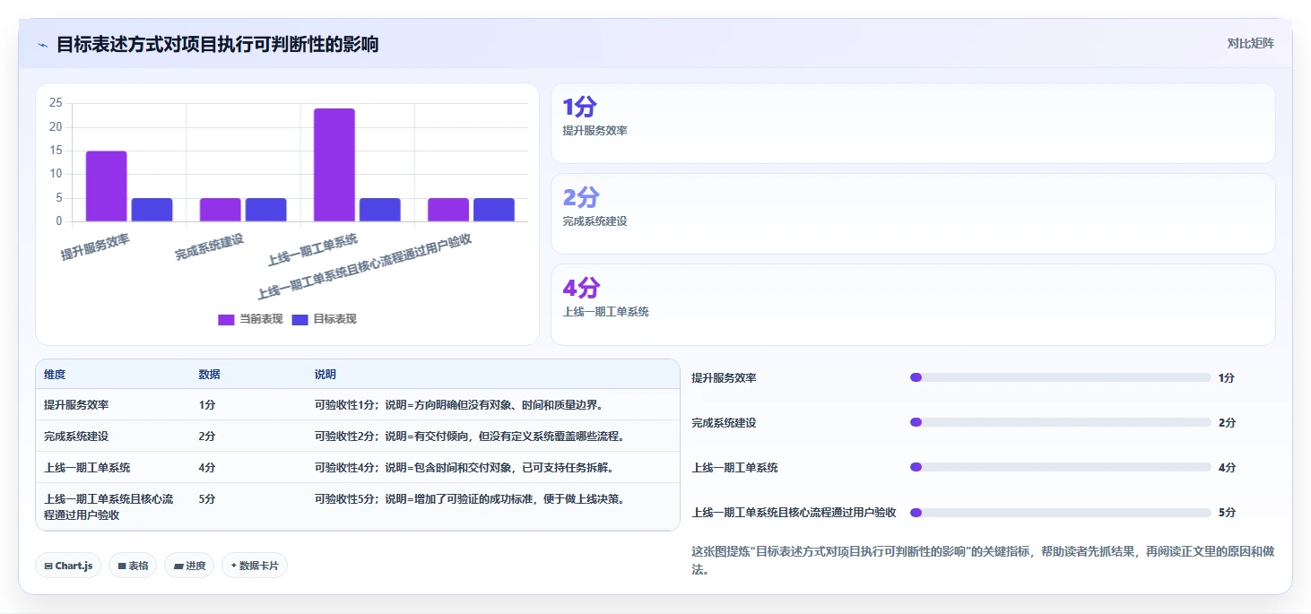This screenshot has width=1311, height=614.
Task: Click the 5分 cell in the table 数据 column
Action: [x=207, y=499]
